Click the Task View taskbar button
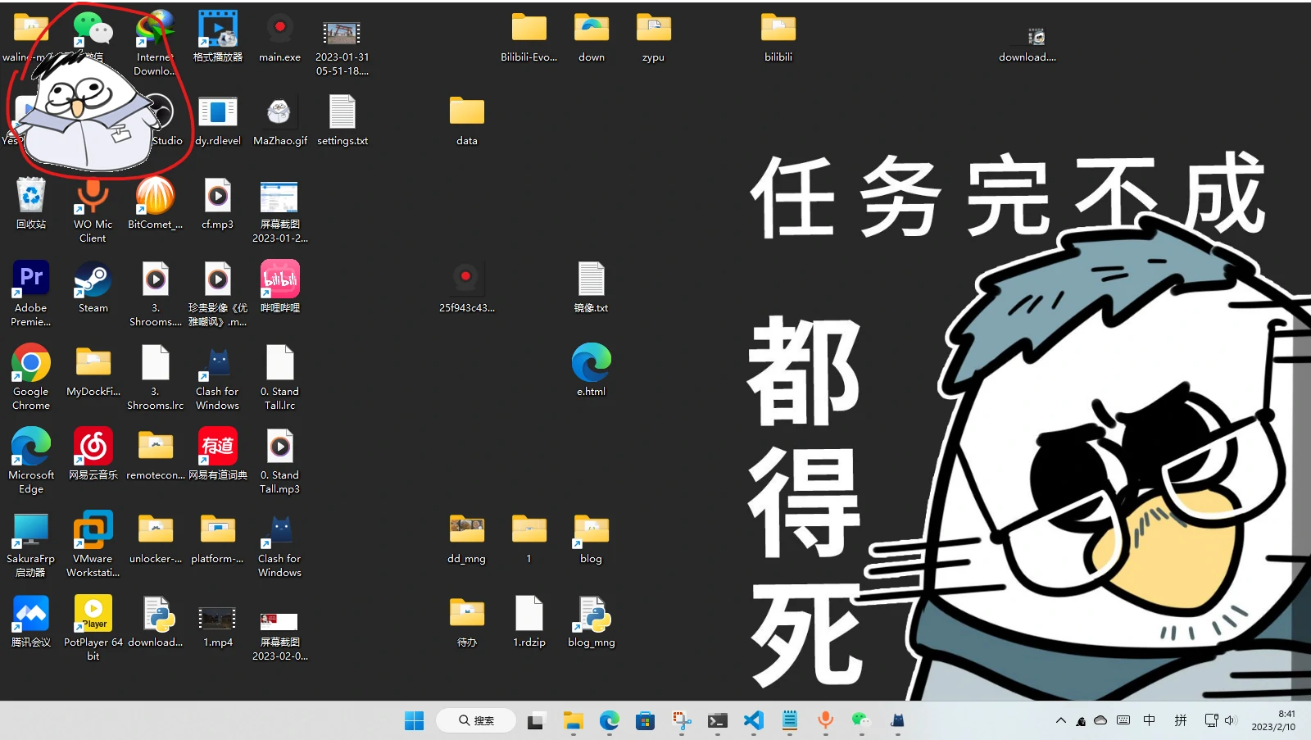Screen dimensions: 1311x740 (535, 720)
